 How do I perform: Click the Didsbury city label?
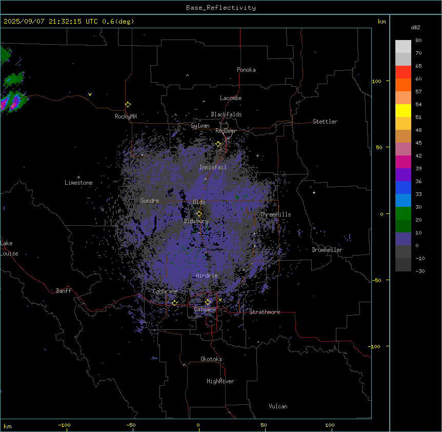196,221
